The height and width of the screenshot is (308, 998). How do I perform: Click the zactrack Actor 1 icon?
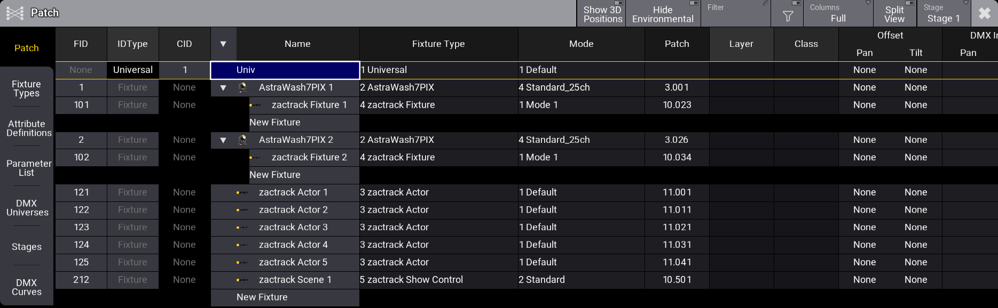[242, 192]
